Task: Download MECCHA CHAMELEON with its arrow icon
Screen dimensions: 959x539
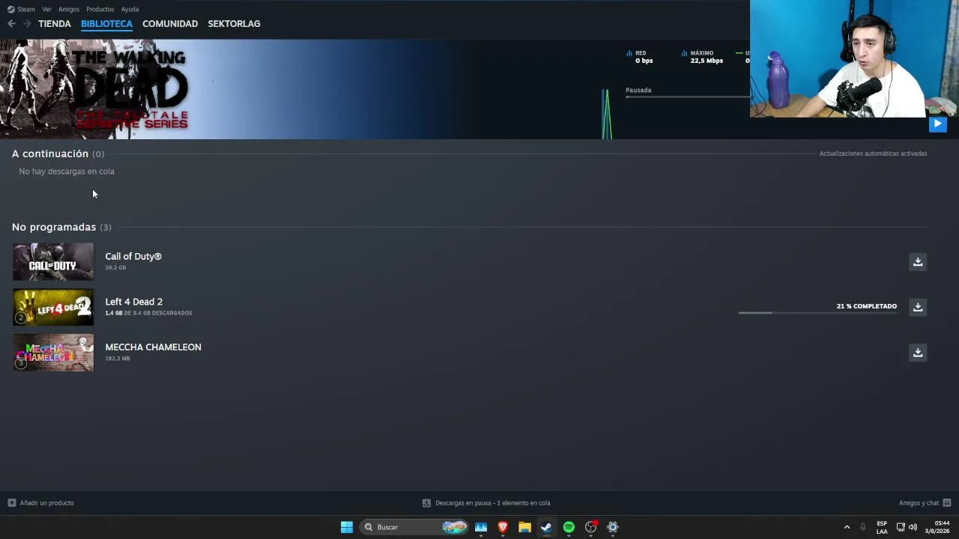Action: click(918, 353)
